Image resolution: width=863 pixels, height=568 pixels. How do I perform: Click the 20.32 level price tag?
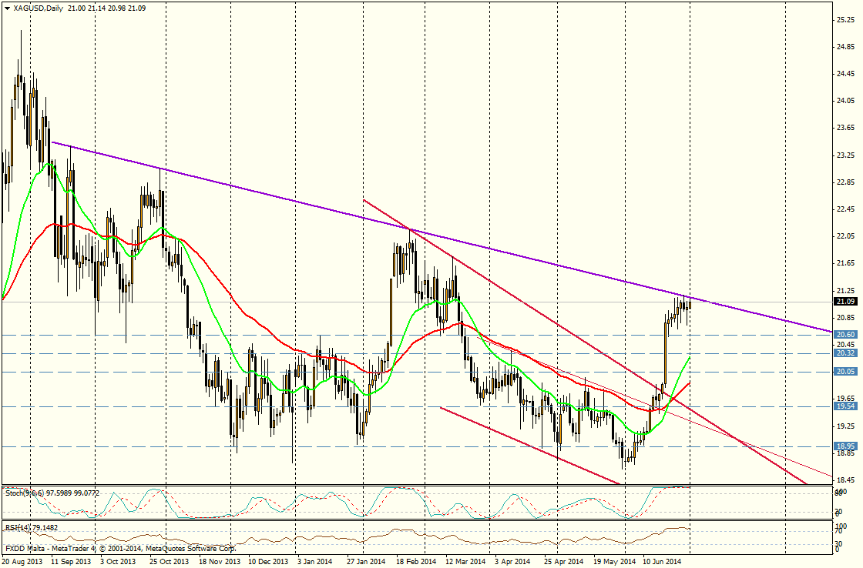coord(845,353)
